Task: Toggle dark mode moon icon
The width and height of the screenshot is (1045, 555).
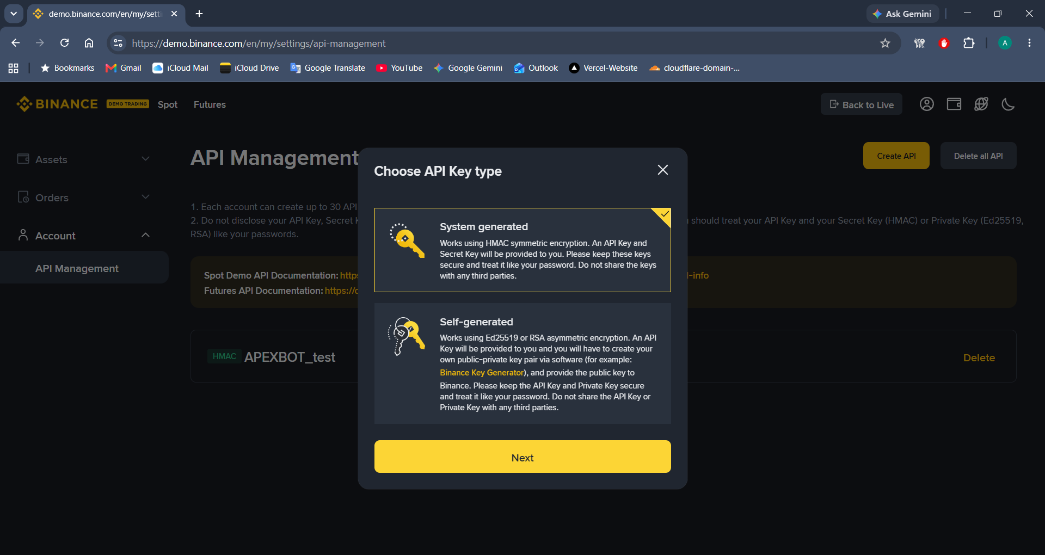Action: 1008,104
